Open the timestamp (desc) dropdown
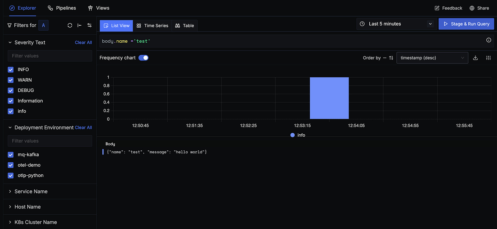 pos(432,58)
